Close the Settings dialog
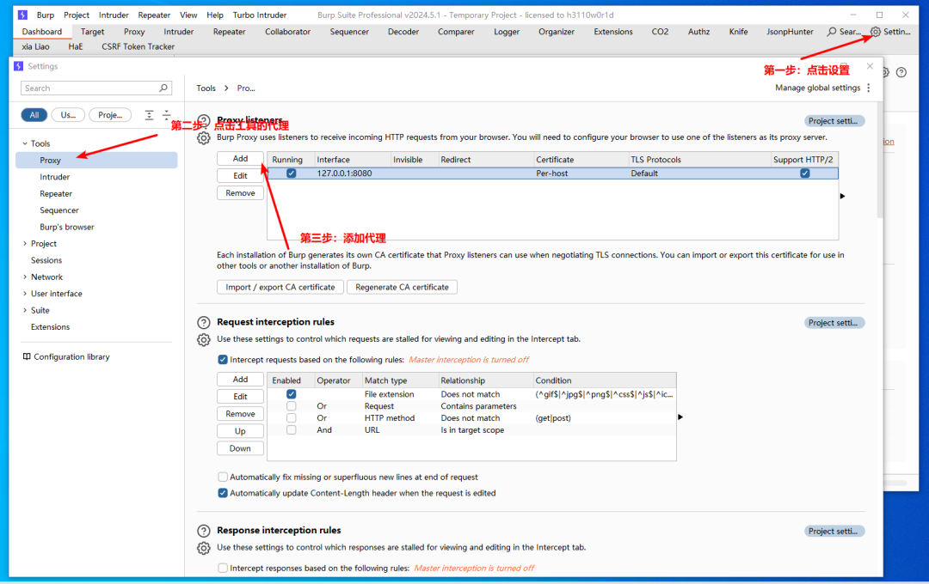Image resolution: width=929 pixels, height=584 pixels. tap(870, 66)
